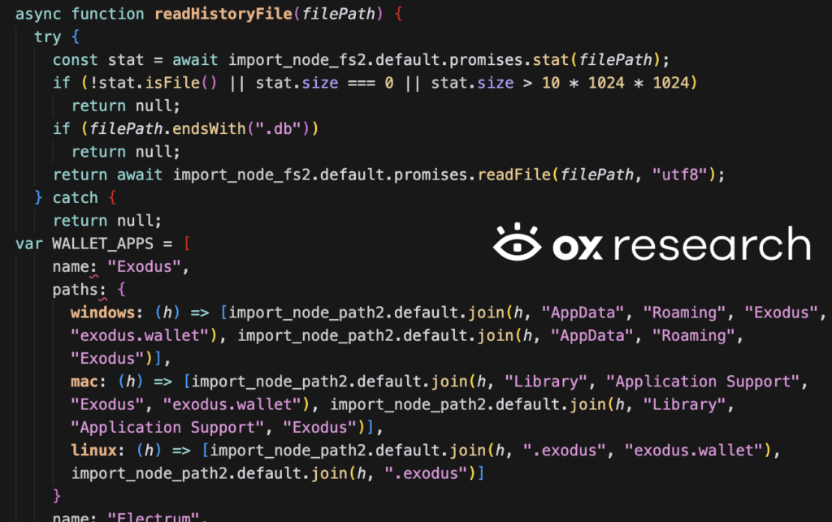Viewport: 832px width, 522px height.
Task: Select the "utf8" string literal
Action: (x=680, y=175)
